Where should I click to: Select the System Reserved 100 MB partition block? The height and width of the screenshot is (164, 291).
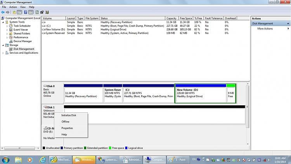coord(113,93)
